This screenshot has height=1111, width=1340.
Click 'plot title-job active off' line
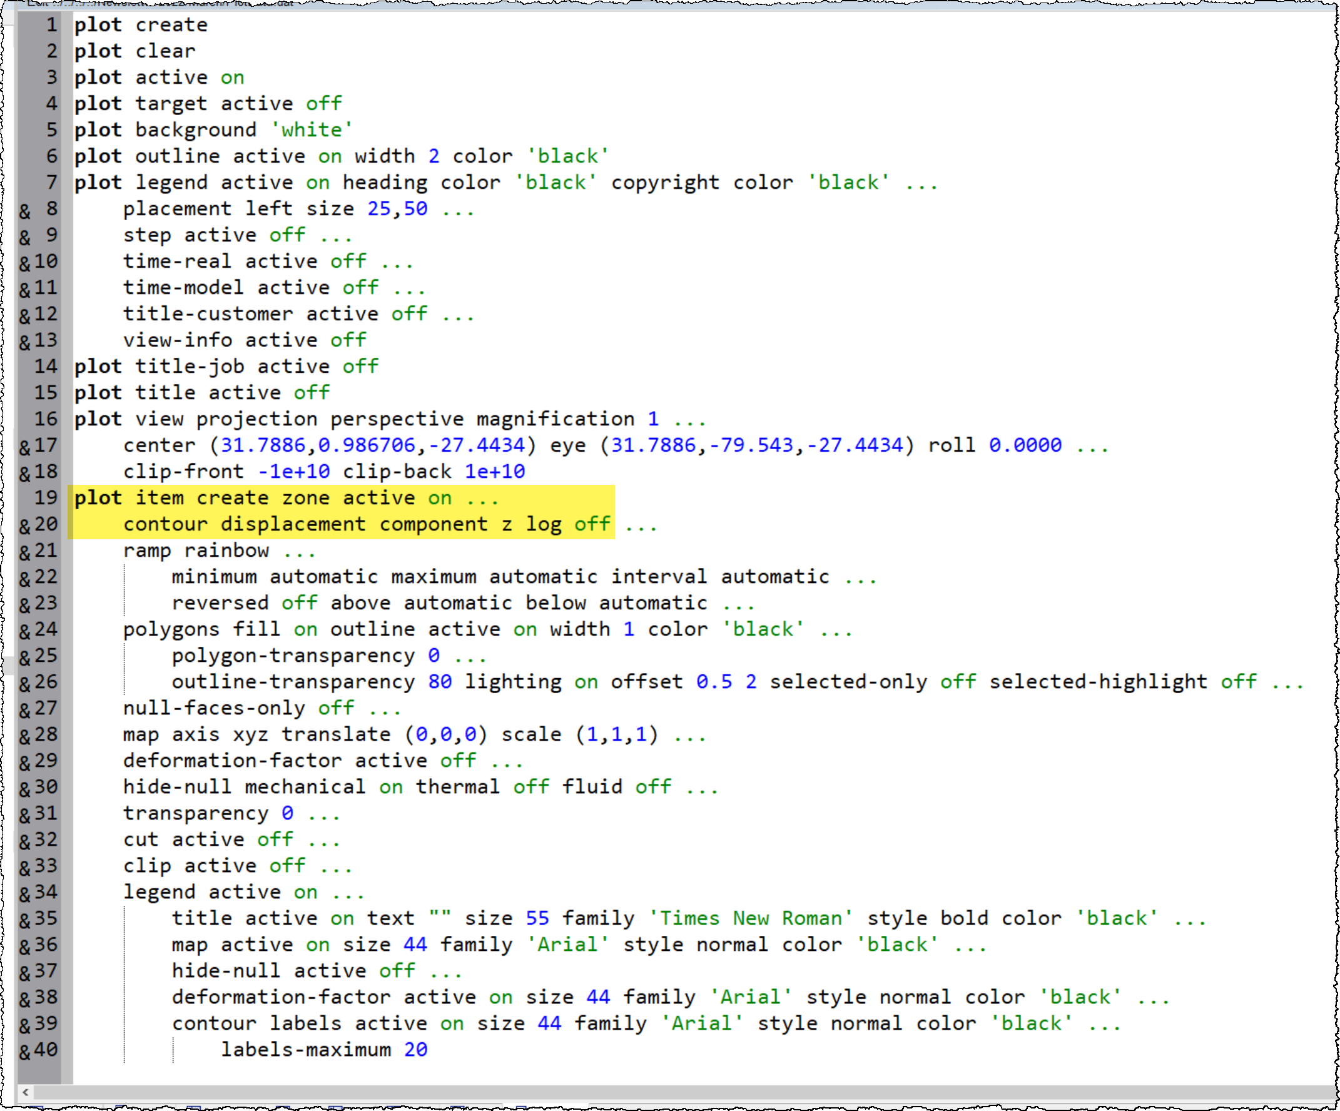(x=226, y=367)
